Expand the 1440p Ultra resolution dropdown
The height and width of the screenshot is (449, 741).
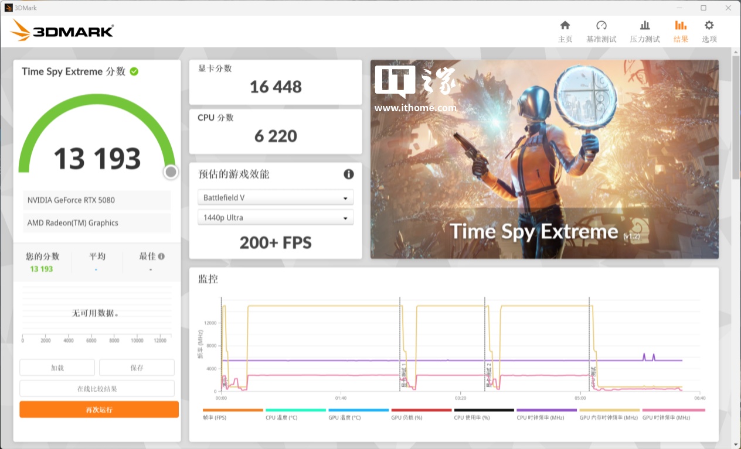[x=276, y=218]
